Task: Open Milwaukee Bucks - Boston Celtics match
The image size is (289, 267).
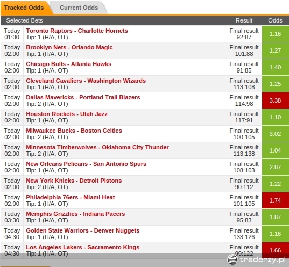Action: [x=74, y=131]
